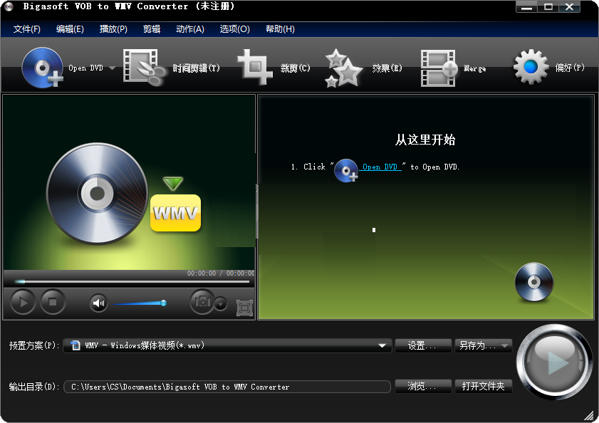Click the Merge toolbar icon
Image resolution: width=599 pixels, height=423 pixels.
tap(437, 66)
